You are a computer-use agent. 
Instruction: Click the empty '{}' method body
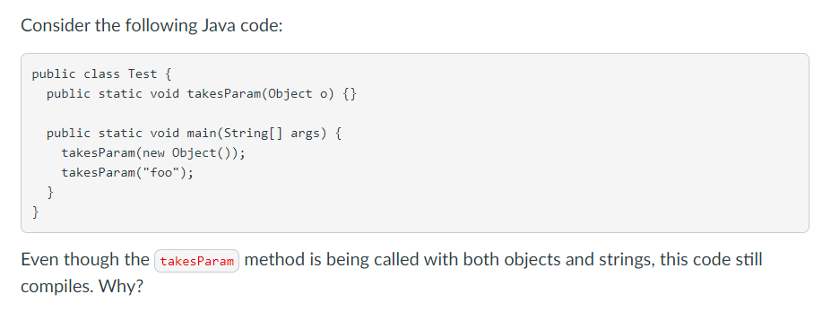350,94
